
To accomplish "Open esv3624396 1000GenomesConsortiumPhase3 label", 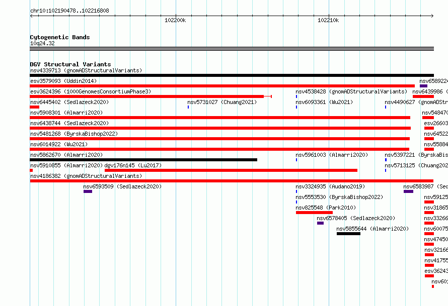I will pos(91,91).
